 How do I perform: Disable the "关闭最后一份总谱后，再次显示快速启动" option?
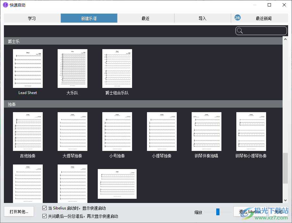click(44, 216)
